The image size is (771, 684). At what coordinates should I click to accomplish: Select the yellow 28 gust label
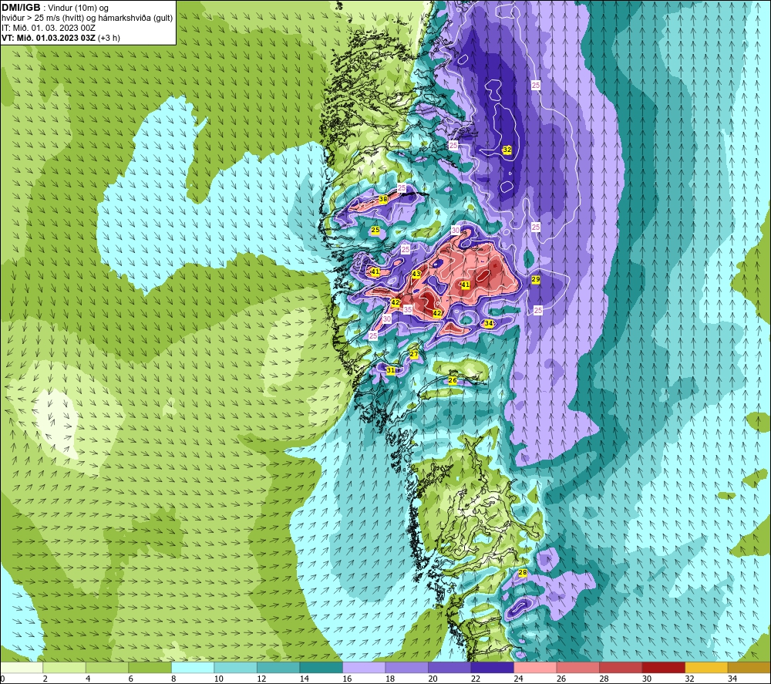tap(522, 572)
